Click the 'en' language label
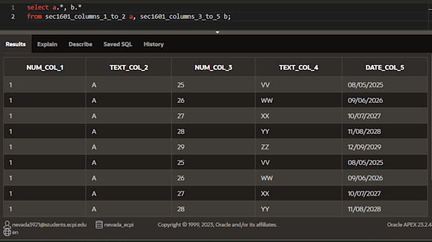Viewport: 432px width, 242px height. coord(15,232)
